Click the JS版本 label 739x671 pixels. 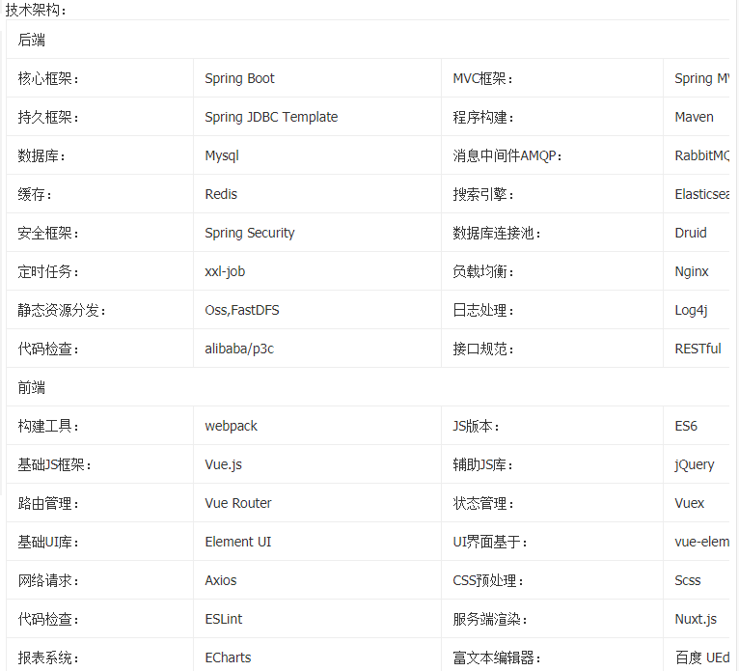point(476,427)
